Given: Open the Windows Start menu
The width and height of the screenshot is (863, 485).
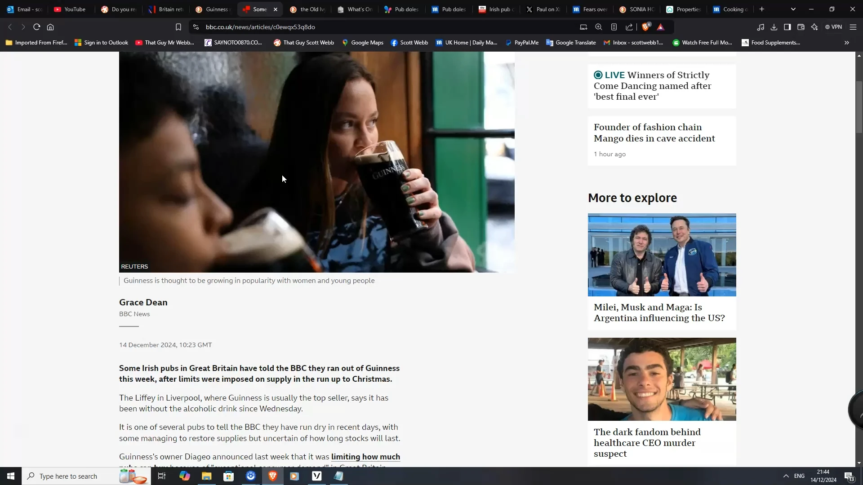Looking at the screenshot, I should click(11, 476).
